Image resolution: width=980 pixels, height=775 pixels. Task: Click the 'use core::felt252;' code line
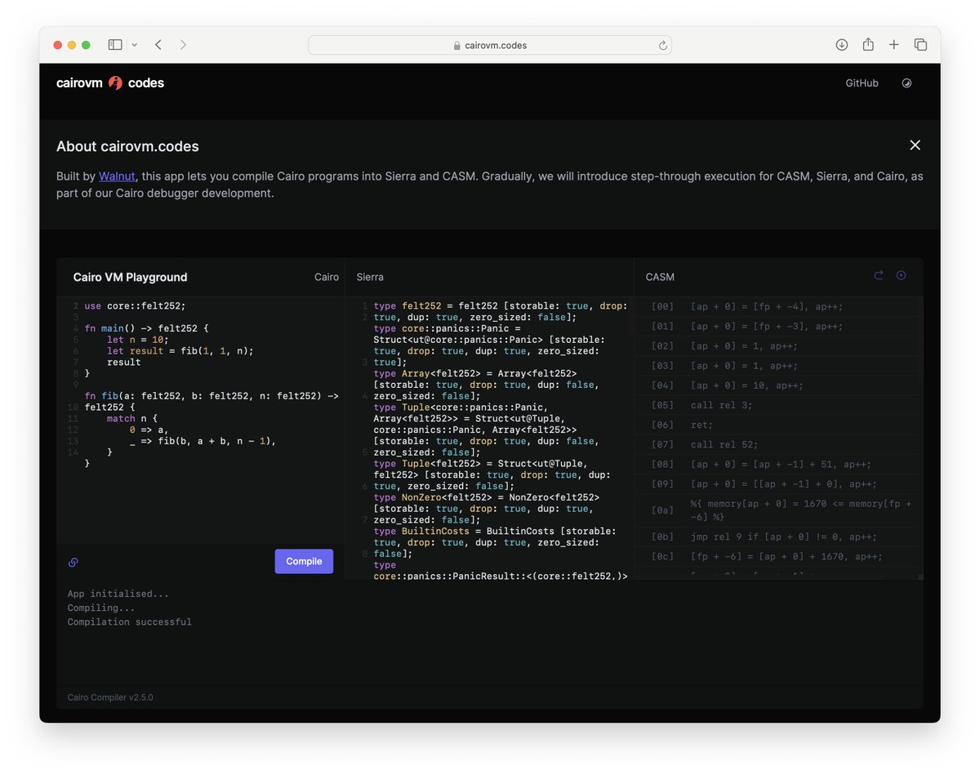pos(135,306)
